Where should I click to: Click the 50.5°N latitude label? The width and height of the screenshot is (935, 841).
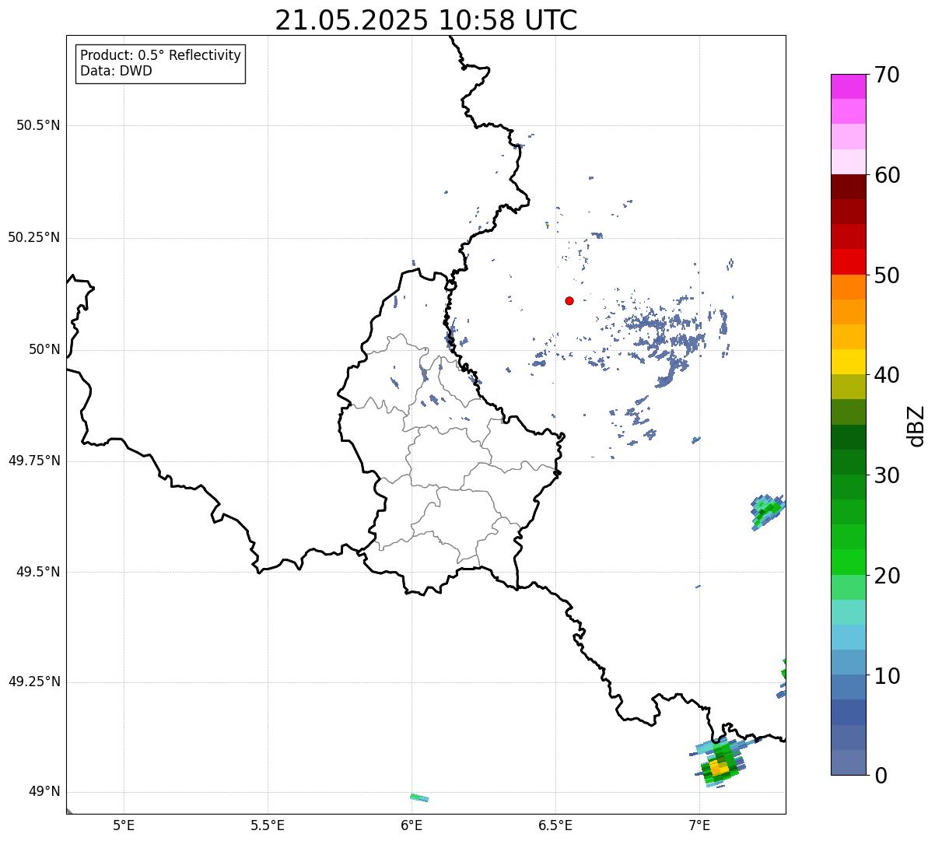(x=38, y=125)
